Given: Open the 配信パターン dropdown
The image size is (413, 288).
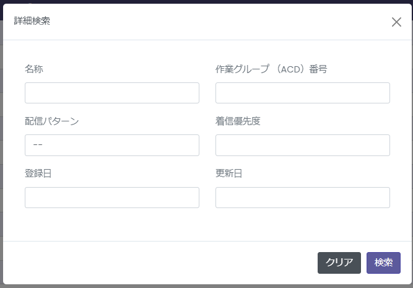Looking at the screenshot, I should coord(112,145).
